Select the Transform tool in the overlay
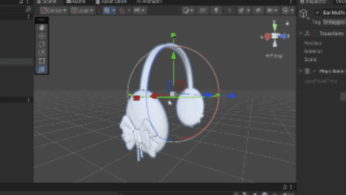The height and width of the screenshot is (195, 346). (x=42, y=69)
